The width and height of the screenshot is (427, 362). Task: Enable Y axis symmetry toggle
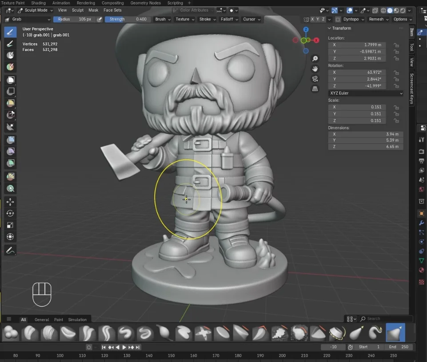[317, 19]
